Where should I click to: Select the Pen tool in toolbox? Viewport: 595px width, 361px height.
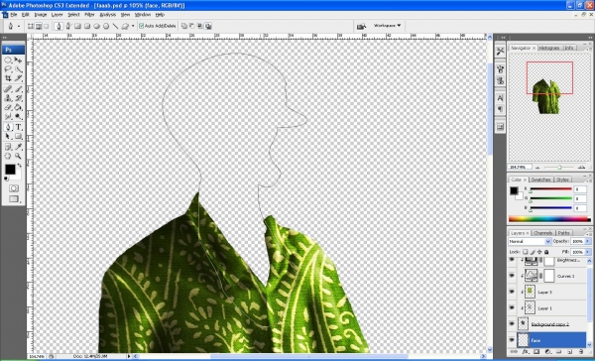click(x=8, y=127)
